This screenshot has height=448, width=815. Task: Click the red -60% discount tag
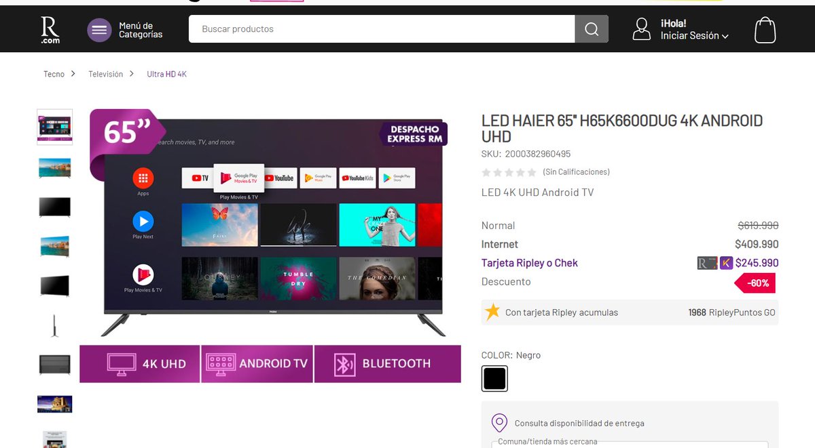756,283
